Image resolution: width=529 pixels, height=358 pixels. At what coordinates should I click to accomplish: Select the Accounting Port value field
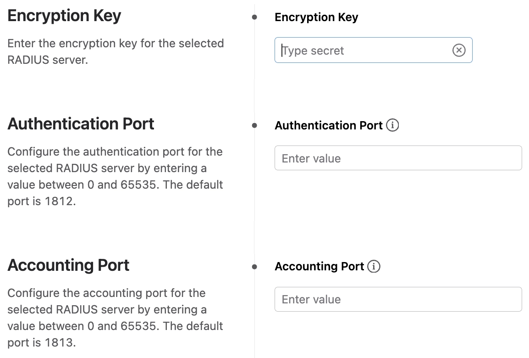[x=398, y=299]
